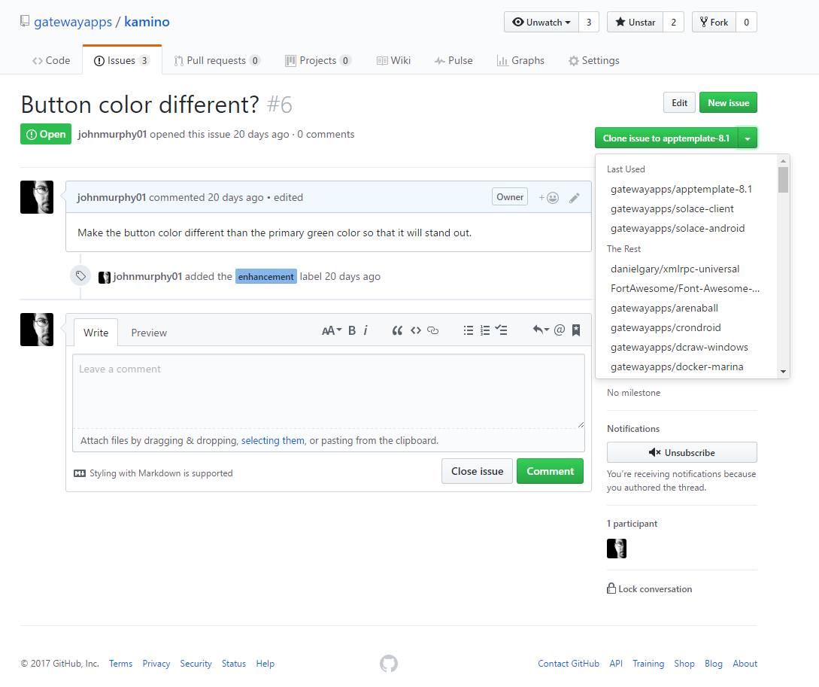Click the lock conversation padlock icon
Image resolution: width=819 pixels, height=687 pixels.
(x=611, y=588)
